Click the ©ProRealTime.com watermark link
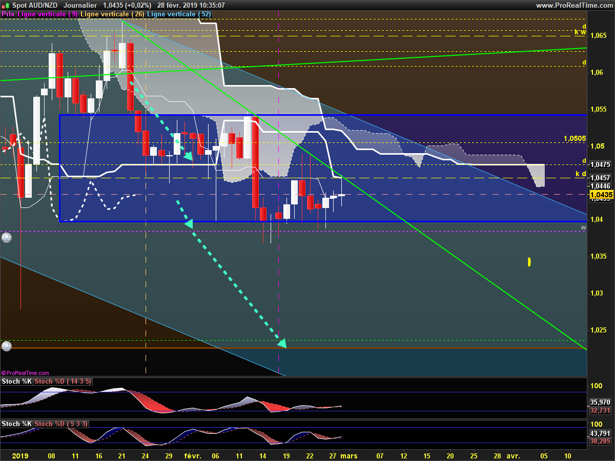Image resolution: width=615 pixels, height=461 pixels. point(26,373)
